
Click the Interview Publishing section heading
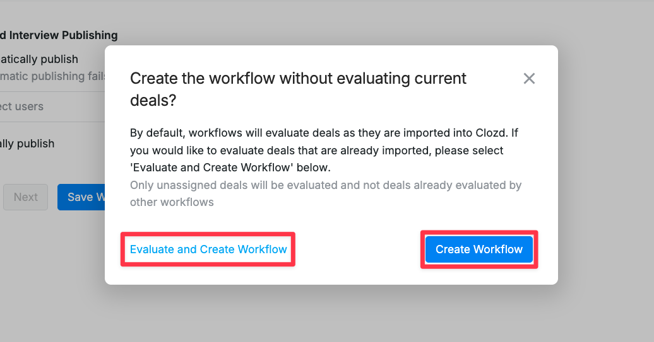[59, 35]
